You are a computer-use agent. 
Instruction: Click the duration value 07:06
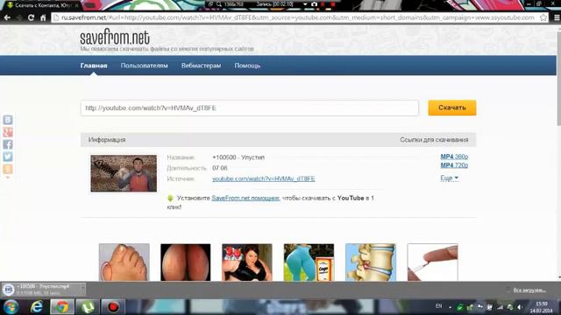(x=220, y=168)
